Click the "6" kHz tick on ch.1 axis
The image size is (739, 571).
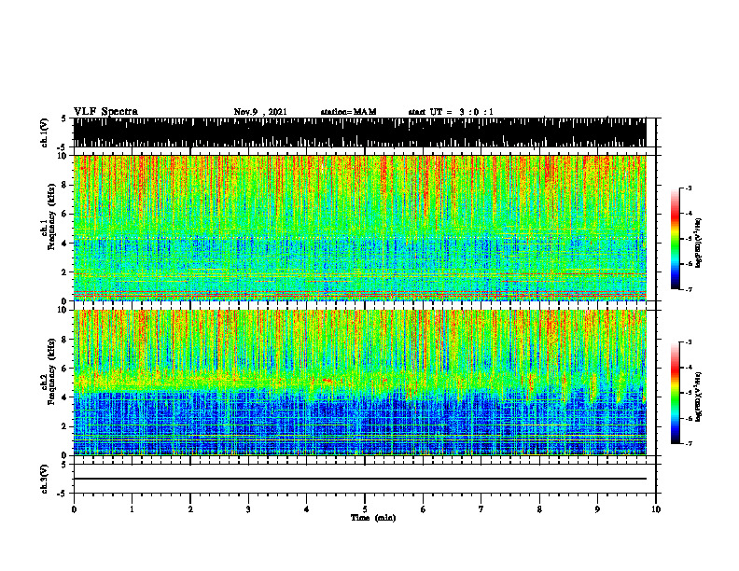coord(65,214)
